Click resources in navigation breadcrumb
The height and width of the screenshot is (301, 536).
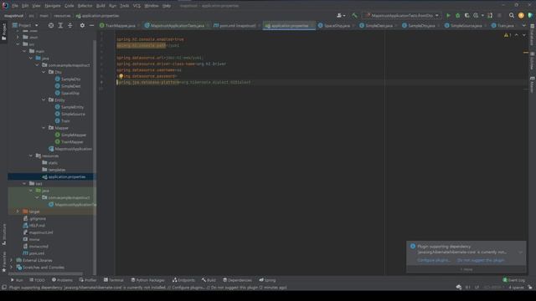[x=62, y=16]
